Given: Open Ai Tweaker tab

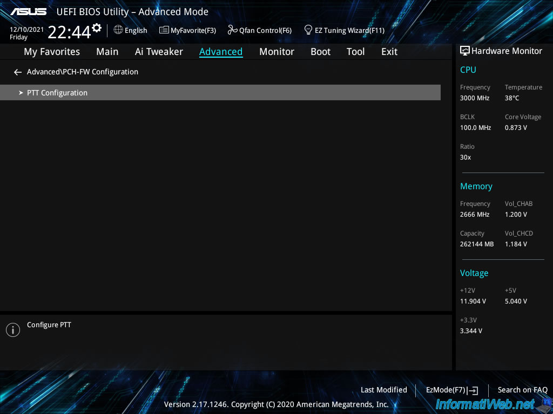Looking at the screenshot, I should (x=159, y=52).
